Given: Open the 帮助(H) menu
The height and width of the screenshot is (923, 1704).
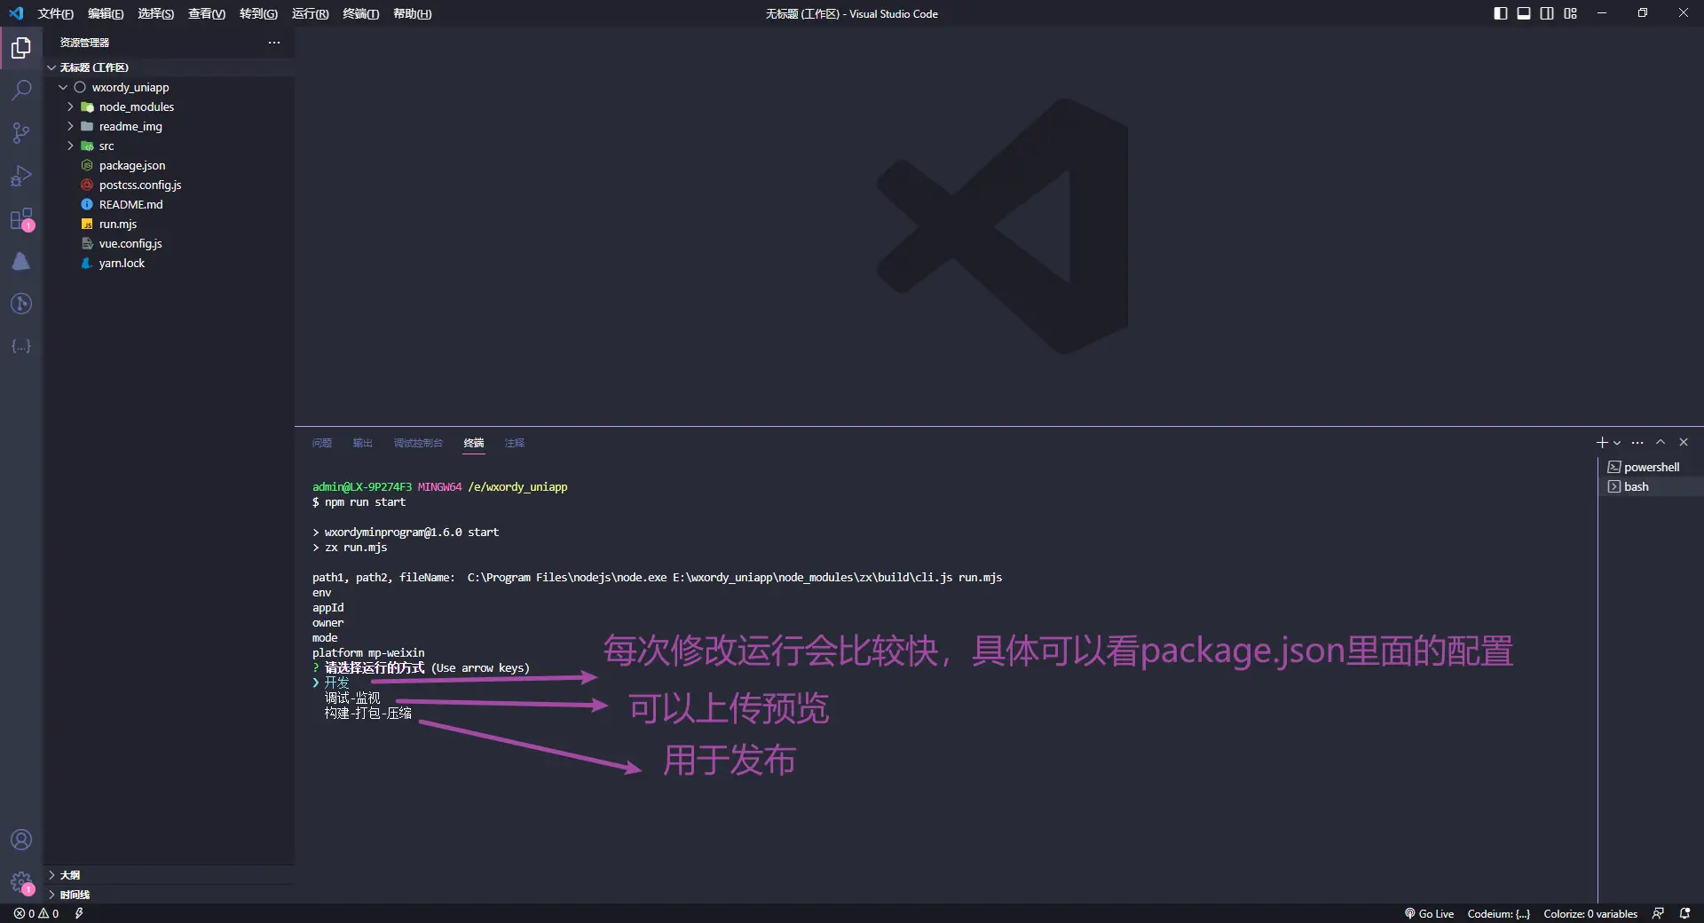Looking at the screenshot, I should (x=412, y=13).
